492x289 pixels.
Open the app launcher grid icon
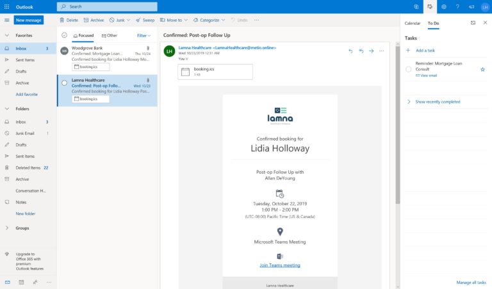(6, 6)
